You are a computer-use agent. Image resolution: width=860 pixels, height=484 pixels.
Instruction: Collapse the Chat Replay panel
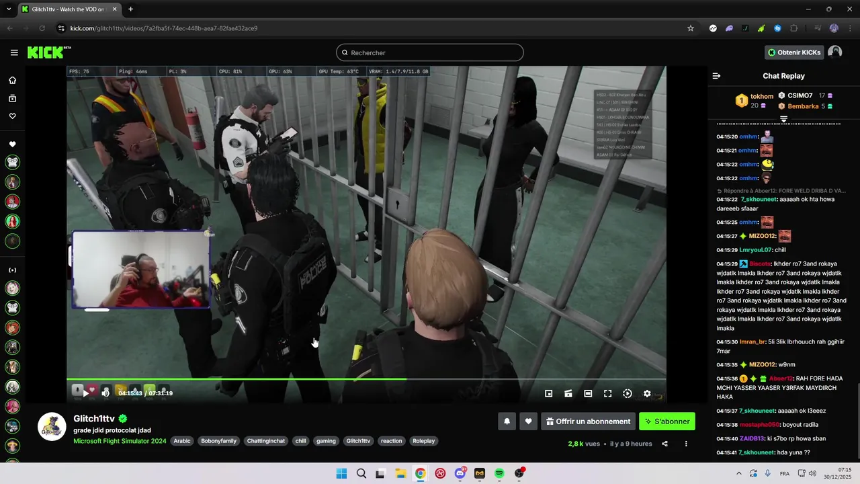716,76
